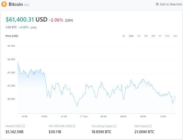This screenshot has width=183, height=140.
Task: Select the 3M chart range
Action: pos(153,36)
